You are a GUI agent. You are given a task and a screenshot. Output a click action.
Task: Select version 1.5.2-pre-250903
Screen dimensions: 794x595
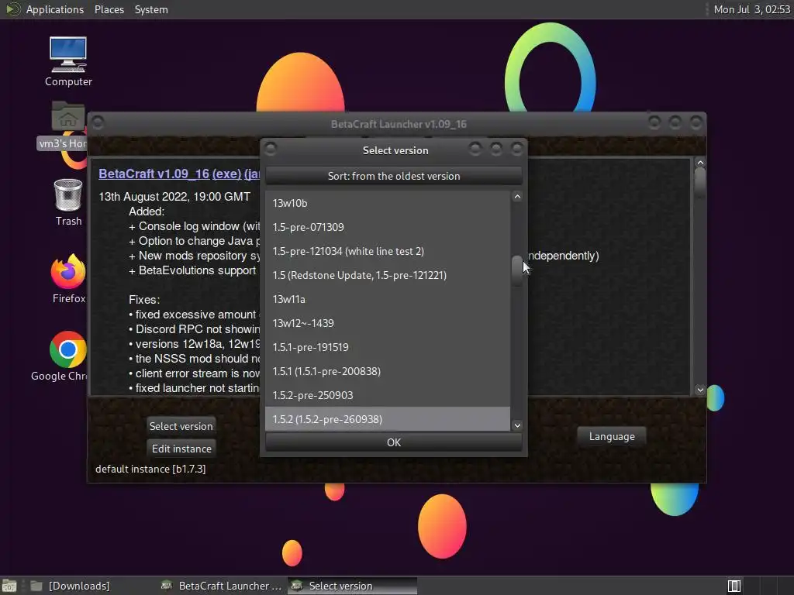click(388, 395)
